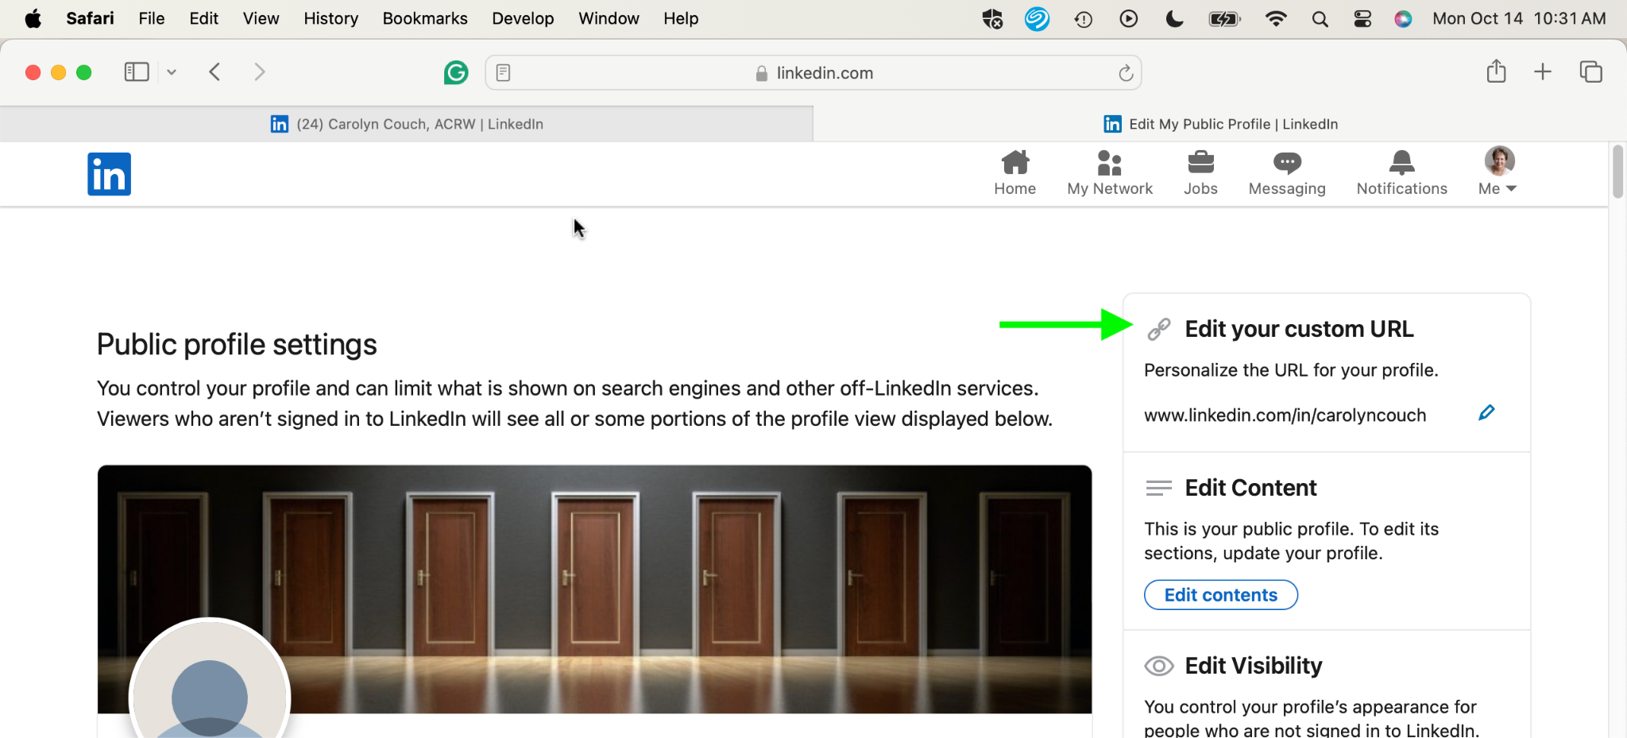Open the Bookmarks menu
This screenshot has width=1627, height=738.
click(425, 18)
